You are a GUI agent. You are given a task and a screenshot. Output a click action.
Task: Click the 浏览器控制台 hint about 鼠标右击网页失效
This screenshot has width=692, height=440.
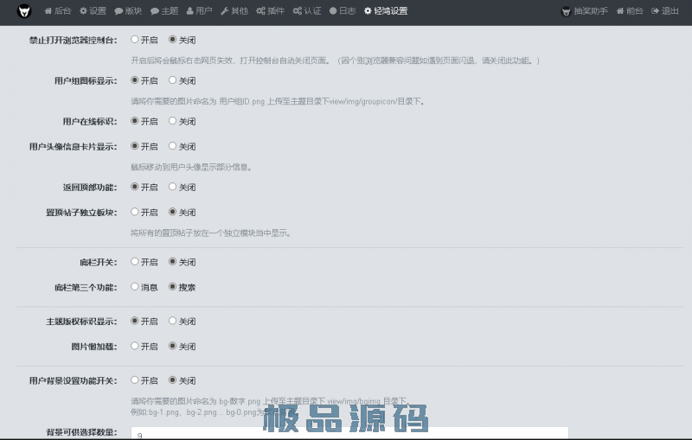336,61
